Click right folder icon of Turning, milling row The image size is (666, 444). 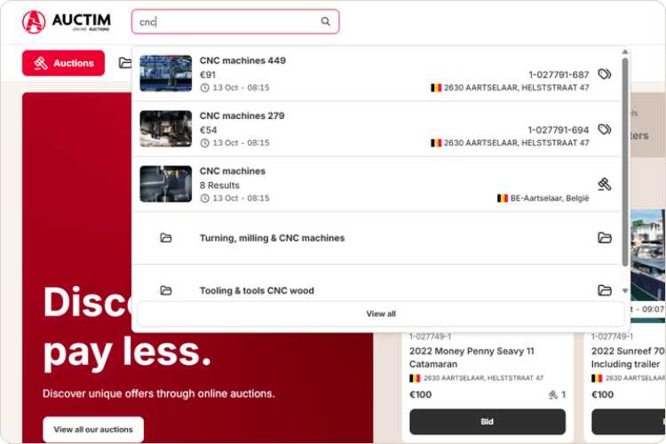click(605, 237)
